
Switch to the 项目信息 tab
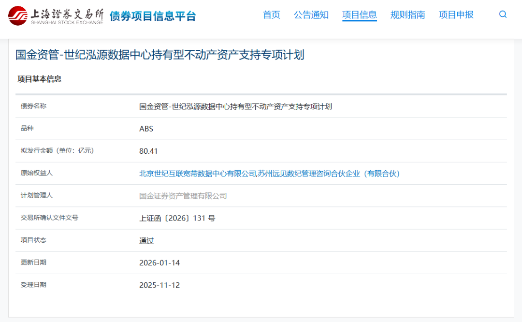[x=359, y=15]
